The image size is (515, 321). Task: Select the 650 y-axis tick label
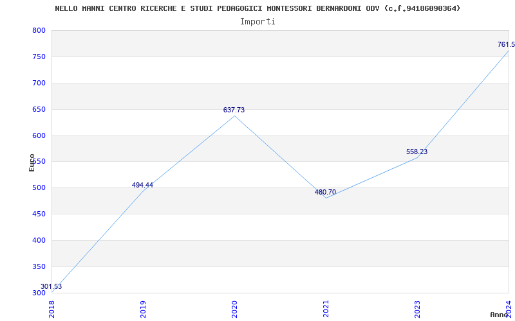[x=39, y=109]
